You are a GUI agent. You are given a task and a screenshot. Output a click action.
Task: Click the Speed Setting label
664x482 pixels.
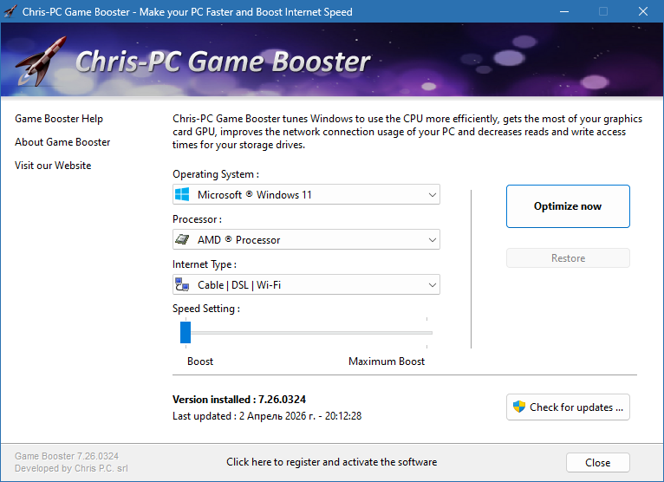pos(206,309)
